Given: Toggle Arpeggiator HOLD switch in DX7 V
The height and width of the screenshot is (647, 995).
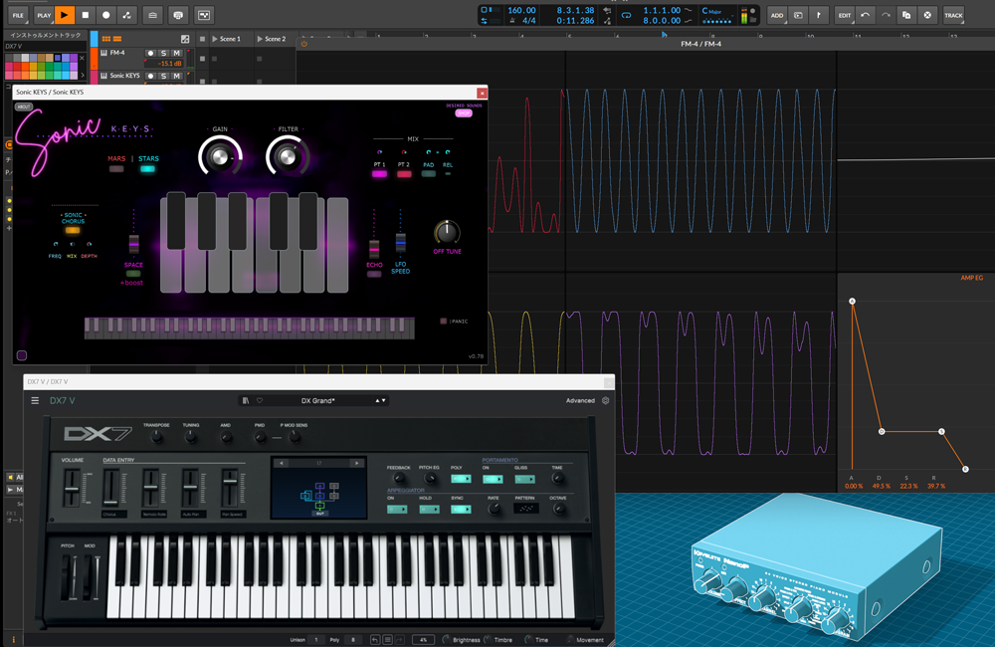Looking at the screenshot, I should (x=429, y=510).
